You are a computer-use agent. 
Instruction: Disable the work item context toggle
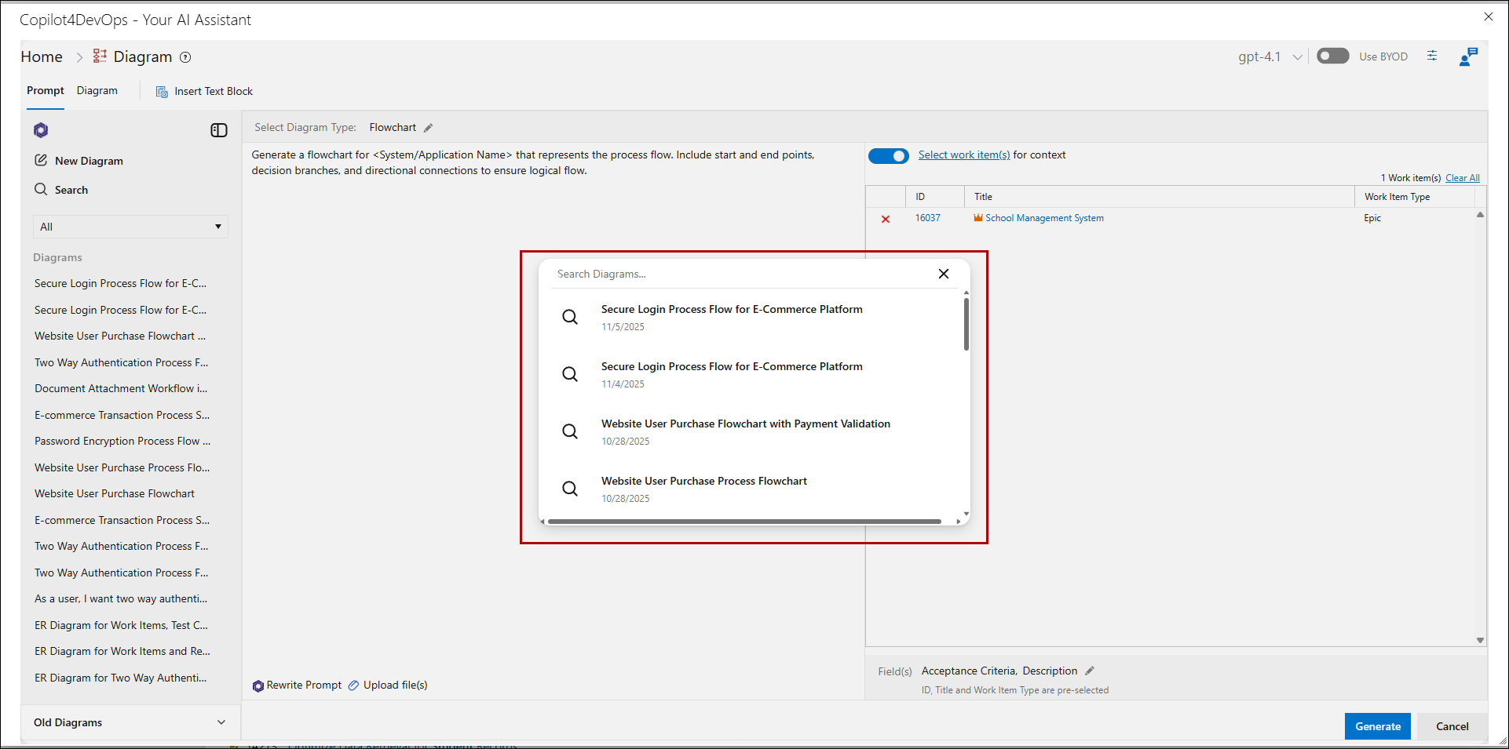click(889, 155)
